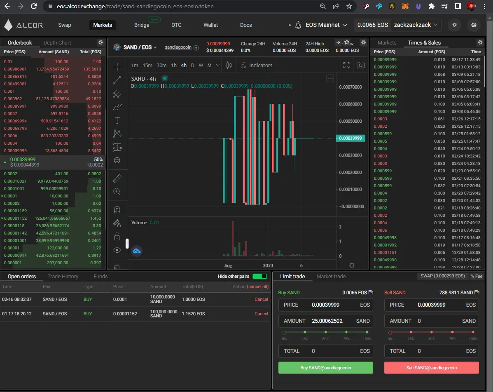Image resolution: width=493 pixels, height=392 pixels.
Task: Select the pitchfork/Gann tool
Action: pyautogui.click(x=117, y=94)
